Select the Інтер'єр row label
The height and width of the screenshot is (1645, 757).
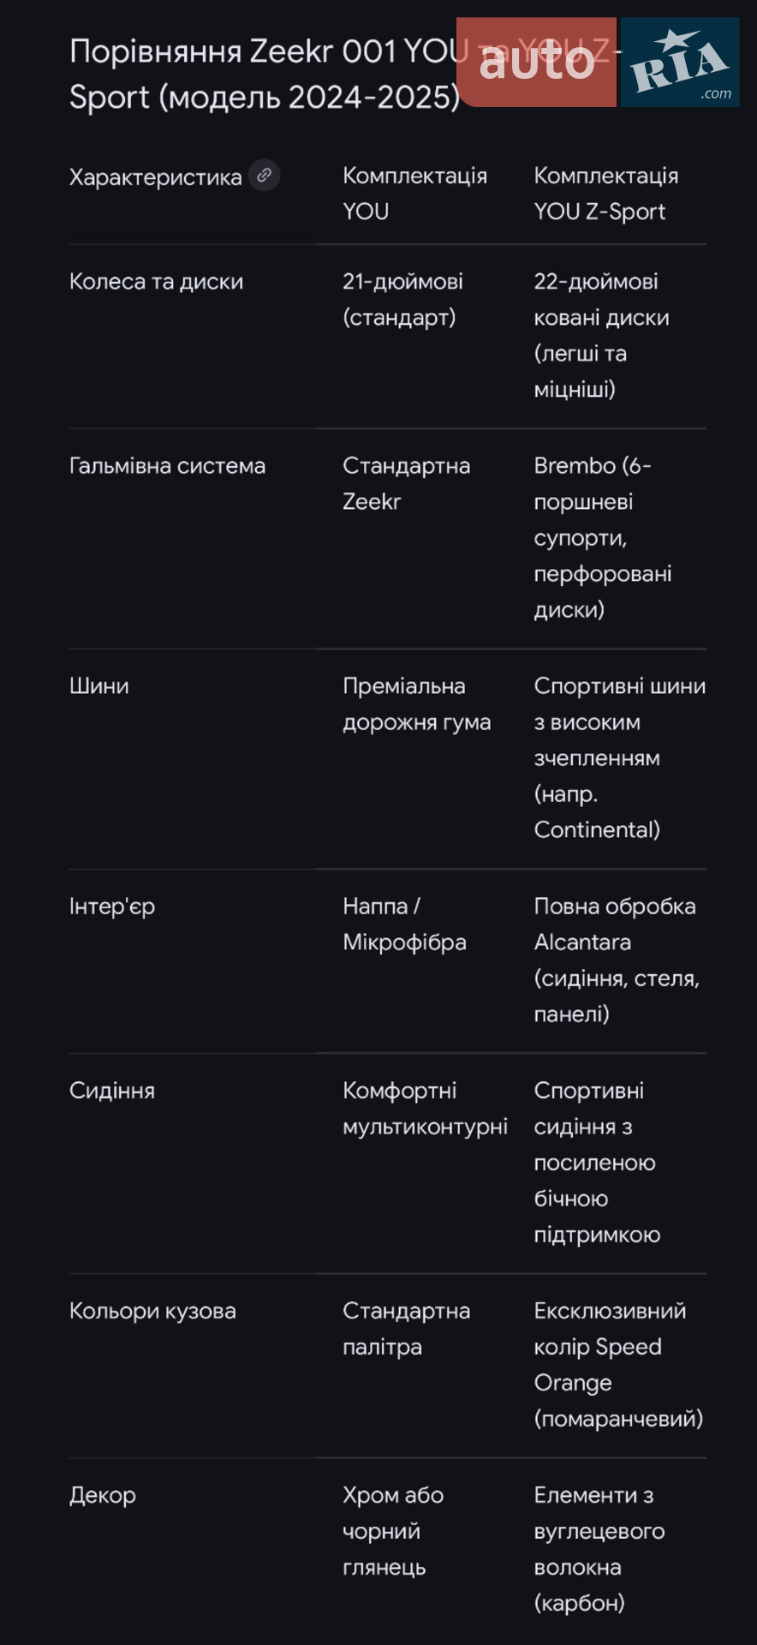click(112, 906)
